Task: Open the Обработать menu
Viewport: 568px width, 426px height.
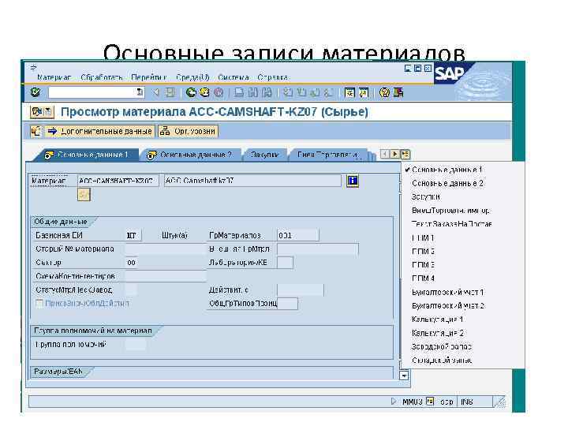Action: pos(102,77)
